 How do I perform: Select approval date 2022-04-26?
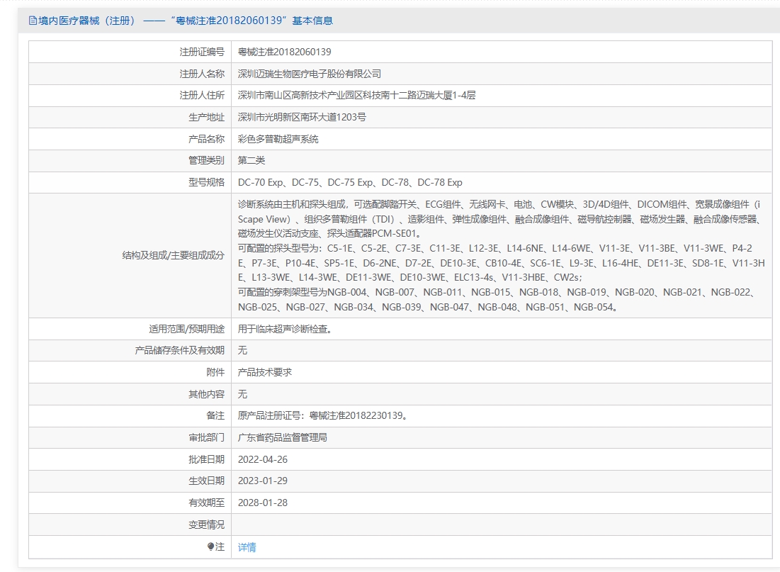263,459
